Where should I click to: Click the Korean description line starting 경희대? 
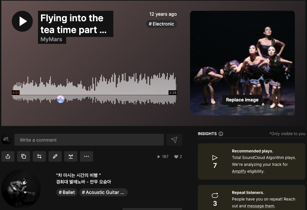pyautogui.click(x=84, y=182)
